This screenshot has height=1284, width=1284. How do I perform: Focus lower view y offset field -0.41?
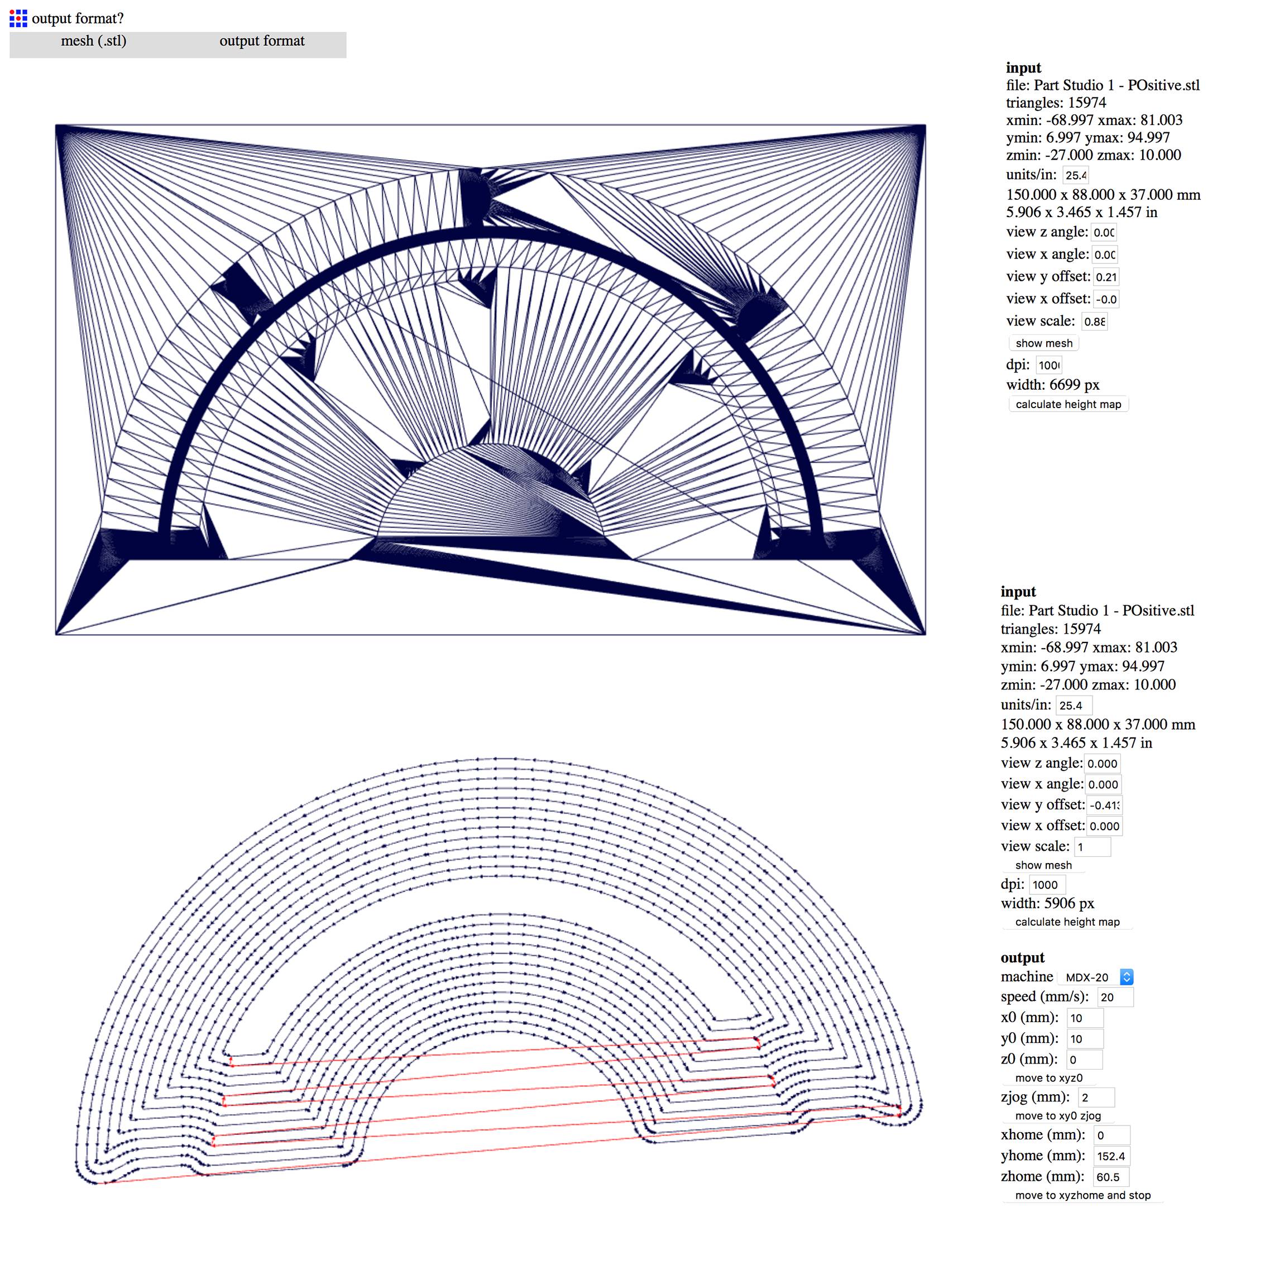(x=1105, y=806)
